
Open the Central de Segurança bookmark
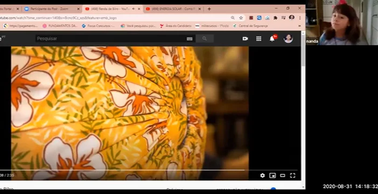click(251, 26)
